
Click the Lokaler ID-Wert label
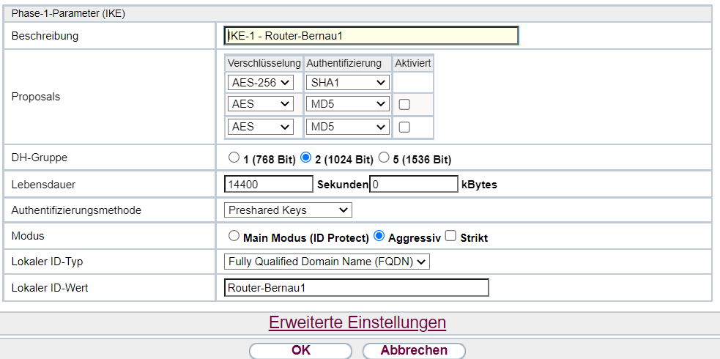(x=50, y=288)
